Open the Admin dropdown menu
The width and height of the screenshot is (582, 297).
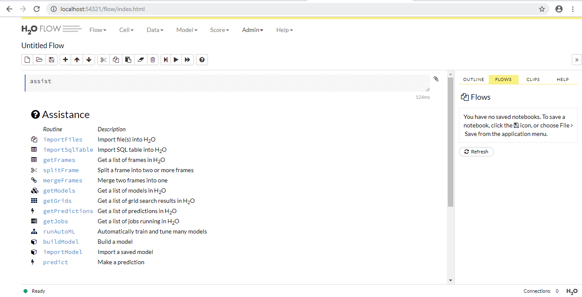[253, 30]
